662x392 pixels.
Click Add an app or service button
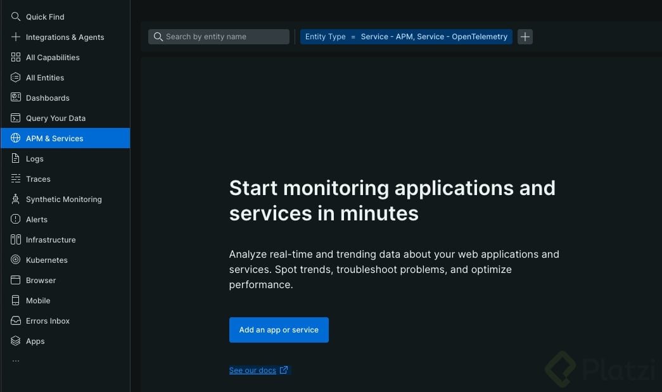(279, 329)
